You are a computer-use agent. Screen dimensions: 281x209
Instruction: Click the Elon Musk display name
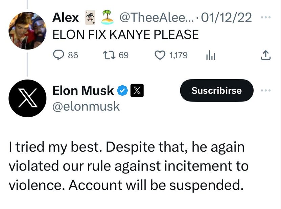coord(83,90)
